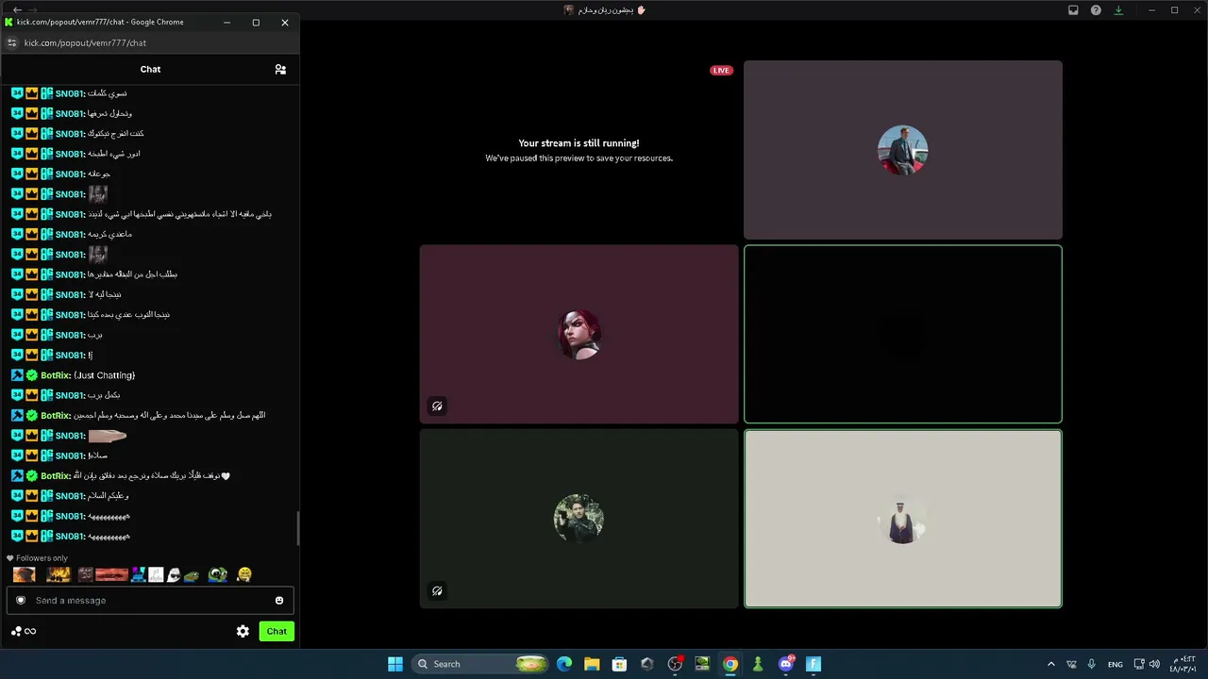Open File Explorer from taskbar

tap(592, 664)
